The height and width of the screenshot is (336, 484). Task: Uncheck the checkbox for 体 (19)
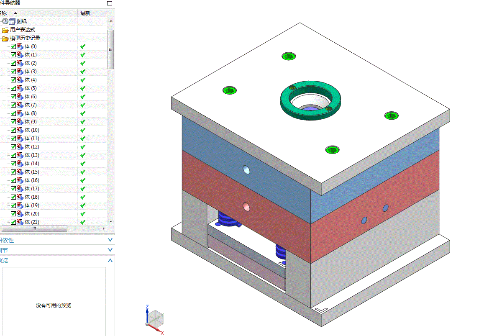click(x=13, y=205)
